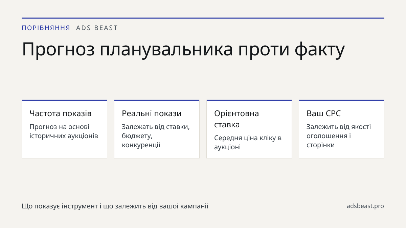Select the Частота показів card title

tap(61, 113)
